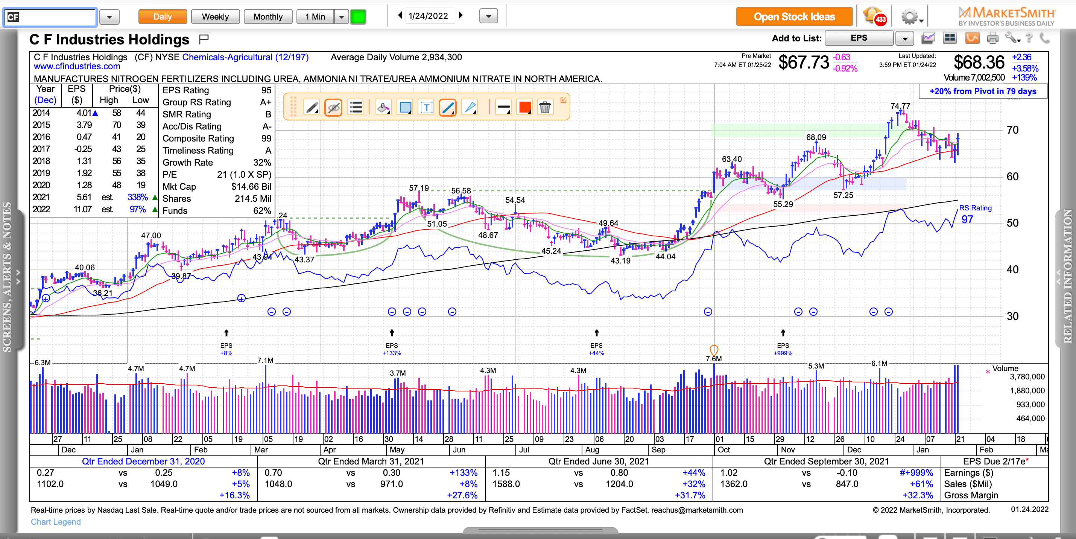Screen dimensions: 1076x539
Task: Expand the symbol history dropdown
Action: [109, 17]
